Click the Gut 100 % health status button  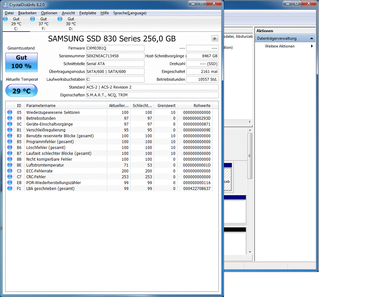coord(21,62)
